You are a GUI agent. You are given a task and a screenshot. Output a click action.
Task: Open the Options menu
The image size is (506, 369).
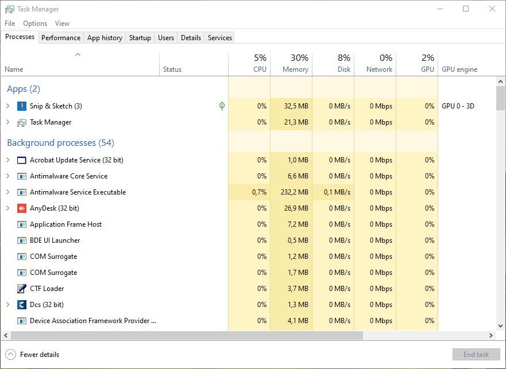point(35,24)
